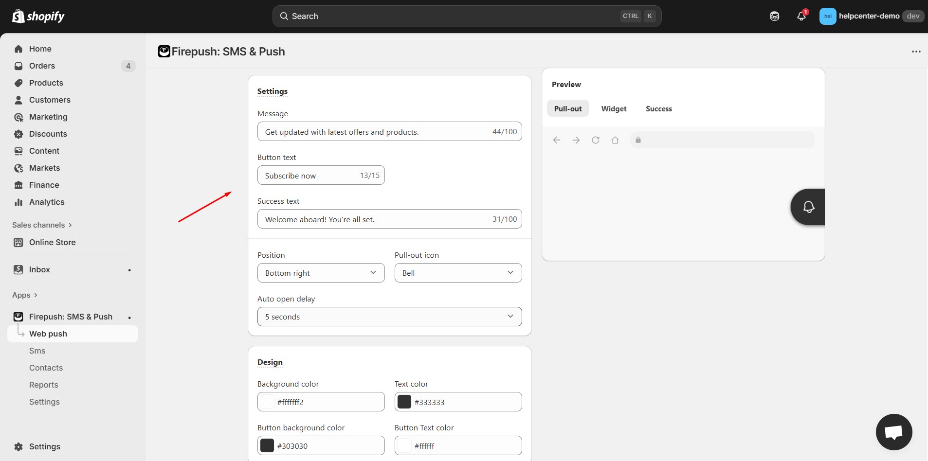Click the three-dot more actions menu
Image resolution: width=928 pixels, height=461 pixels.
pyautogui.click(x=916, y=52)
